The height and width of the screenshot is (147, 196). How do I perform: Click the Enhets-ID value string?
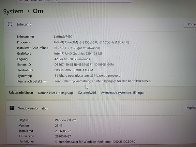84,65
